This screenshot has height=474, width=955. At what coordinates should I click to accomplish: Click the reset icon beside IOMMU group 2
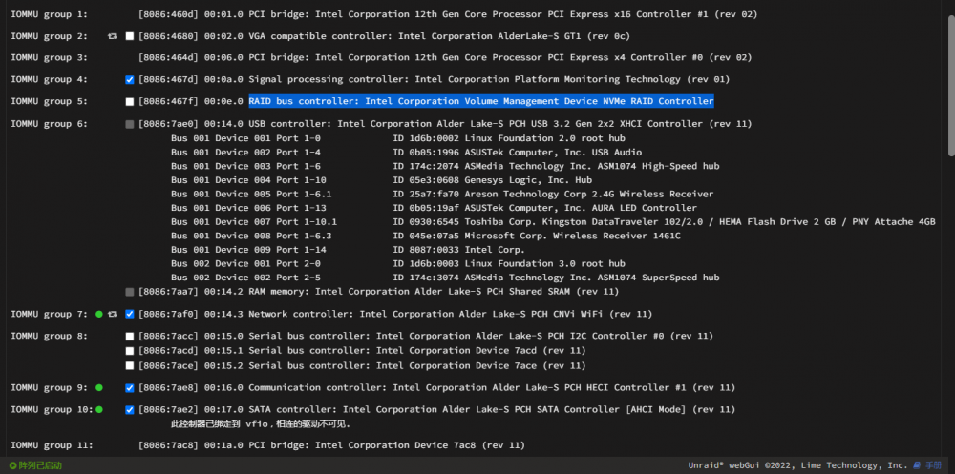pos(112,36)
